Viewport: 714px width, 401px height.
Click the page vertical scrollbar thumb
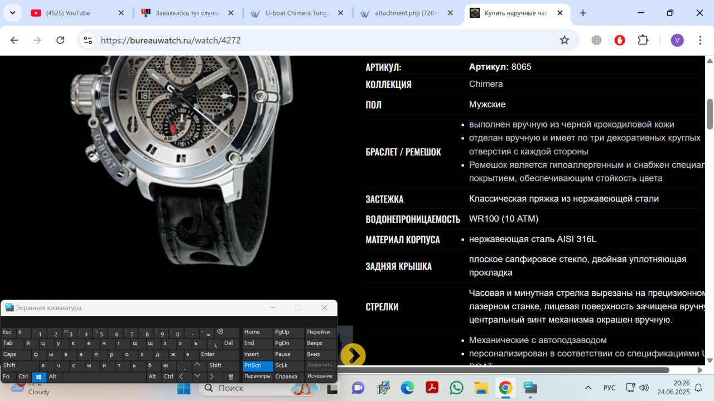pos(710,114)
